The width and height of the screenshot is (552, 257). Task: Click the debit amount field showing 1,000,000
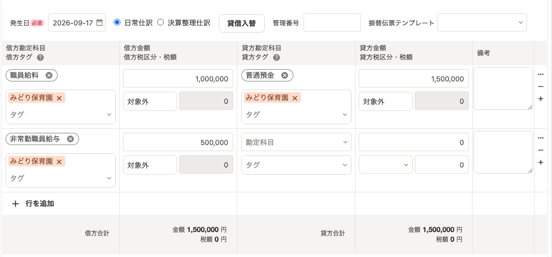(178, 79)
